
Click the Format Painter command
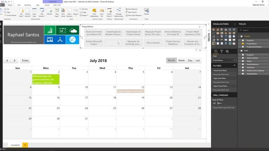(10, 16)
